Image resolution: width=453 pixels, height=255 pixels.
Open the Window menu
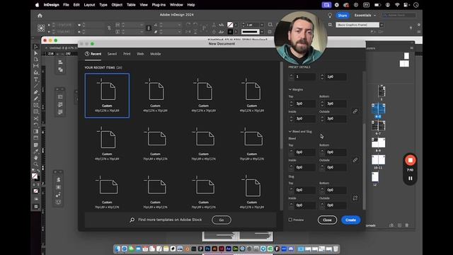[x=176, y=5]
